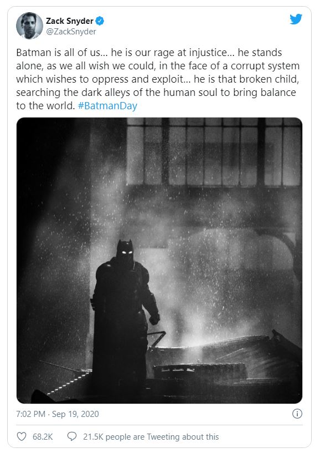Image resolution: width=325 pixels, height=453 pixels.
Task: Click the tweet body text
Action: [x=158, y=79]
